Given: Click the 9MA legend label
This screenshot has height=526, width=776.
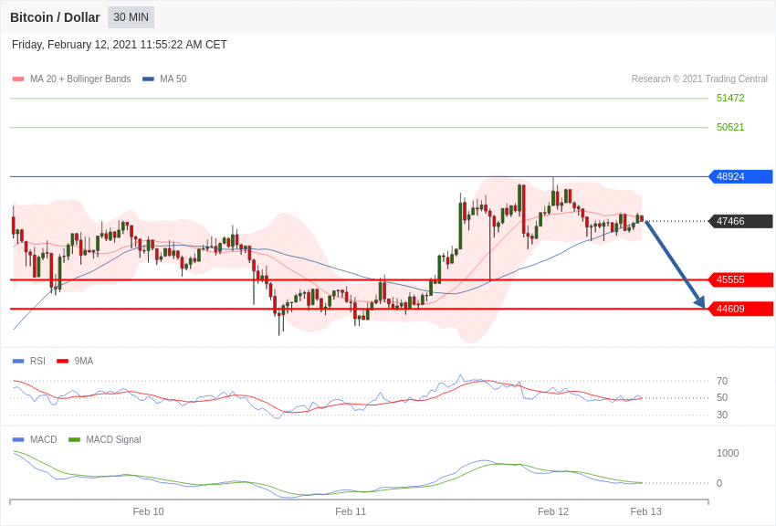Looking at the screenshot, I should coord(84,362).
